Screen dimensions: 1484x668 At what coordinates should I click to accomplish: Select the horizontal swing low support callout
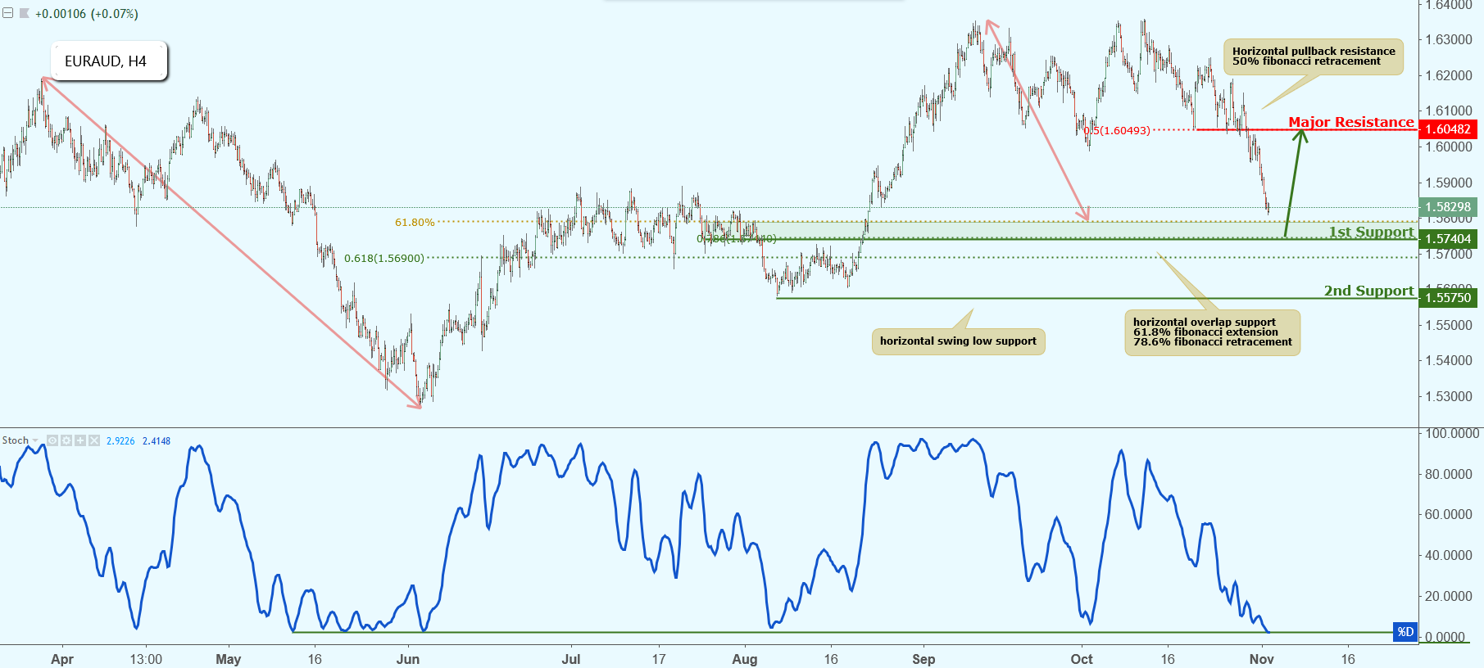[958, 341]
